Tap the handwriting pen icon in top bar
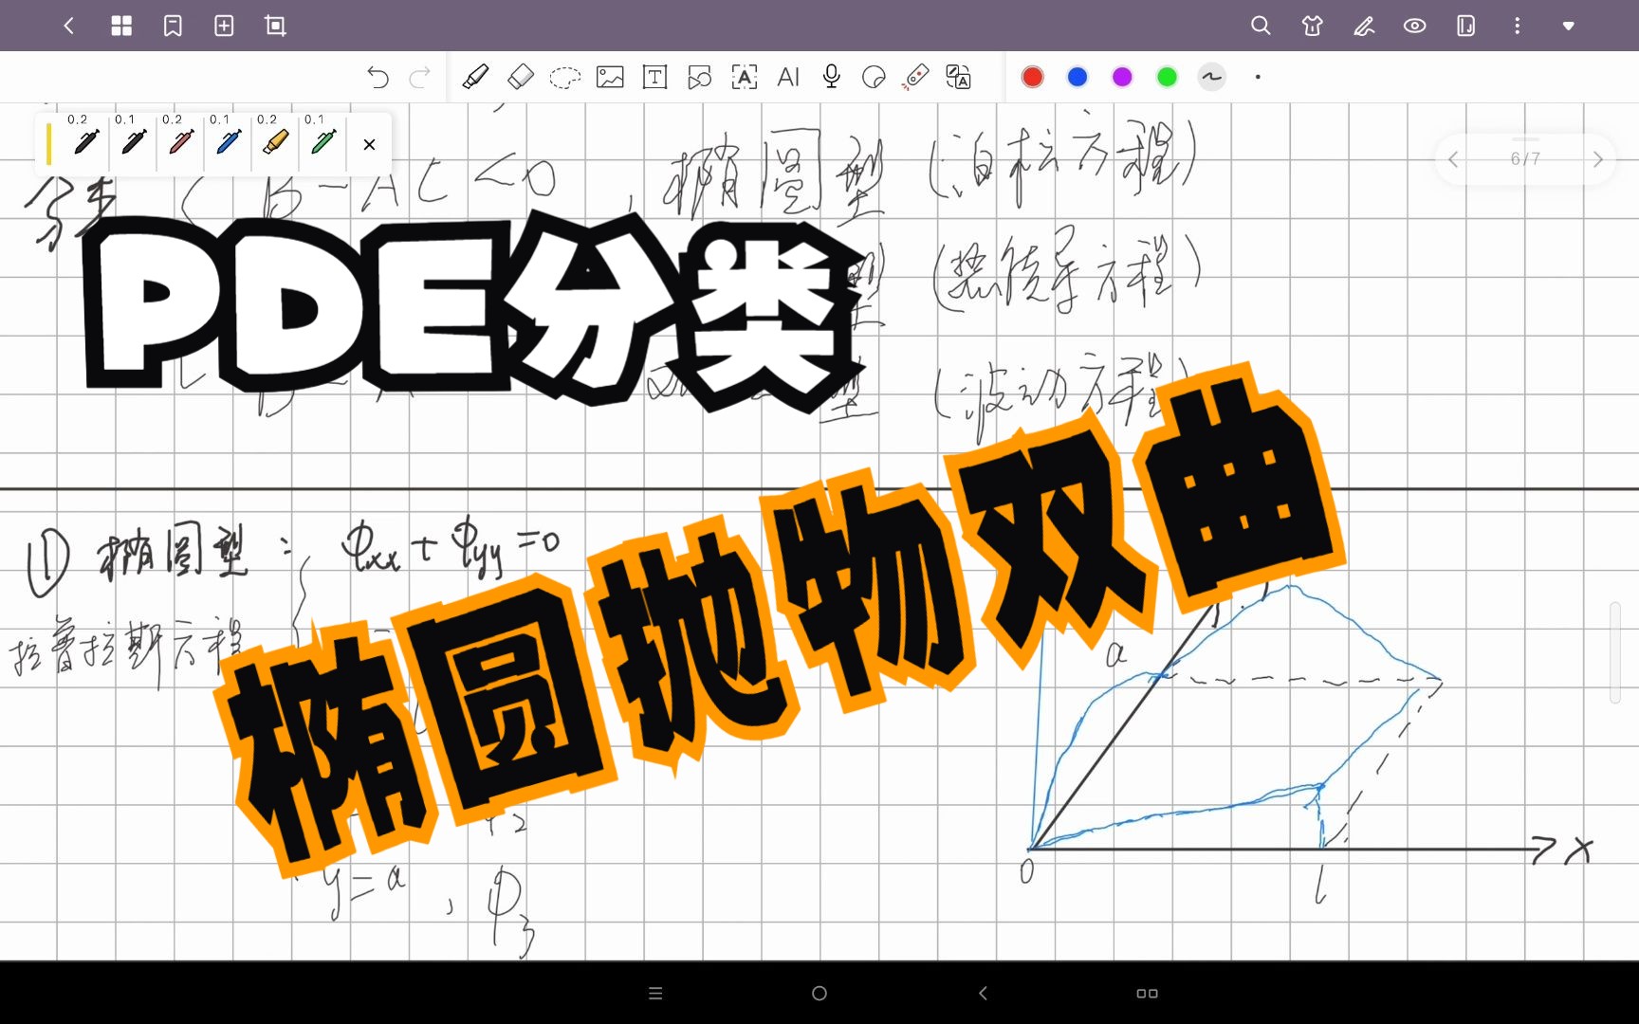The height and width of the screenshot is (1024, 1639). tap(1364, 26)
